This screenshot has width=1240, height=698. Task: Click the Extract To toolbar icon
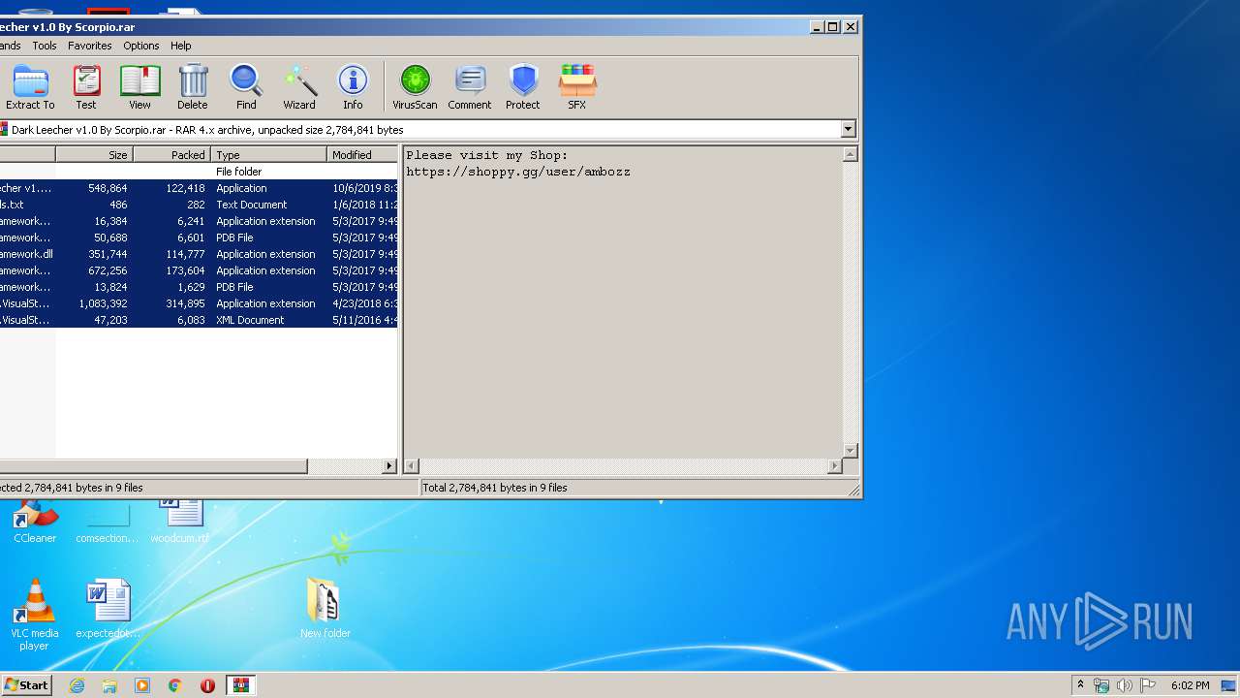(x=30, y=87)
